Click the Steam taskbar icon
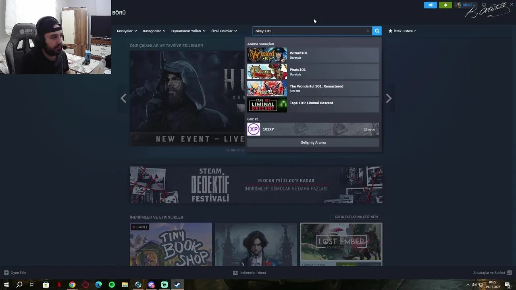Screen dimensions: 516x290 pos(177,285)
